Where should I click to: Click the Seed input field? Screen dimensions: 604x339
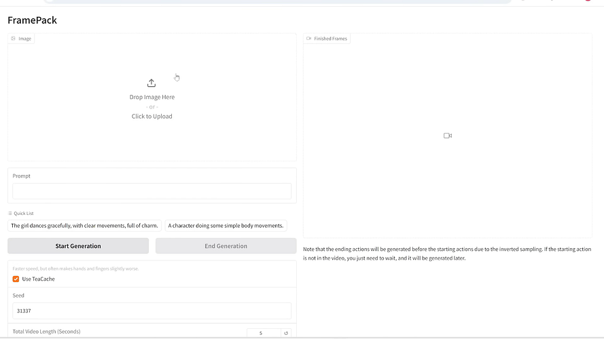pos(152,311)
